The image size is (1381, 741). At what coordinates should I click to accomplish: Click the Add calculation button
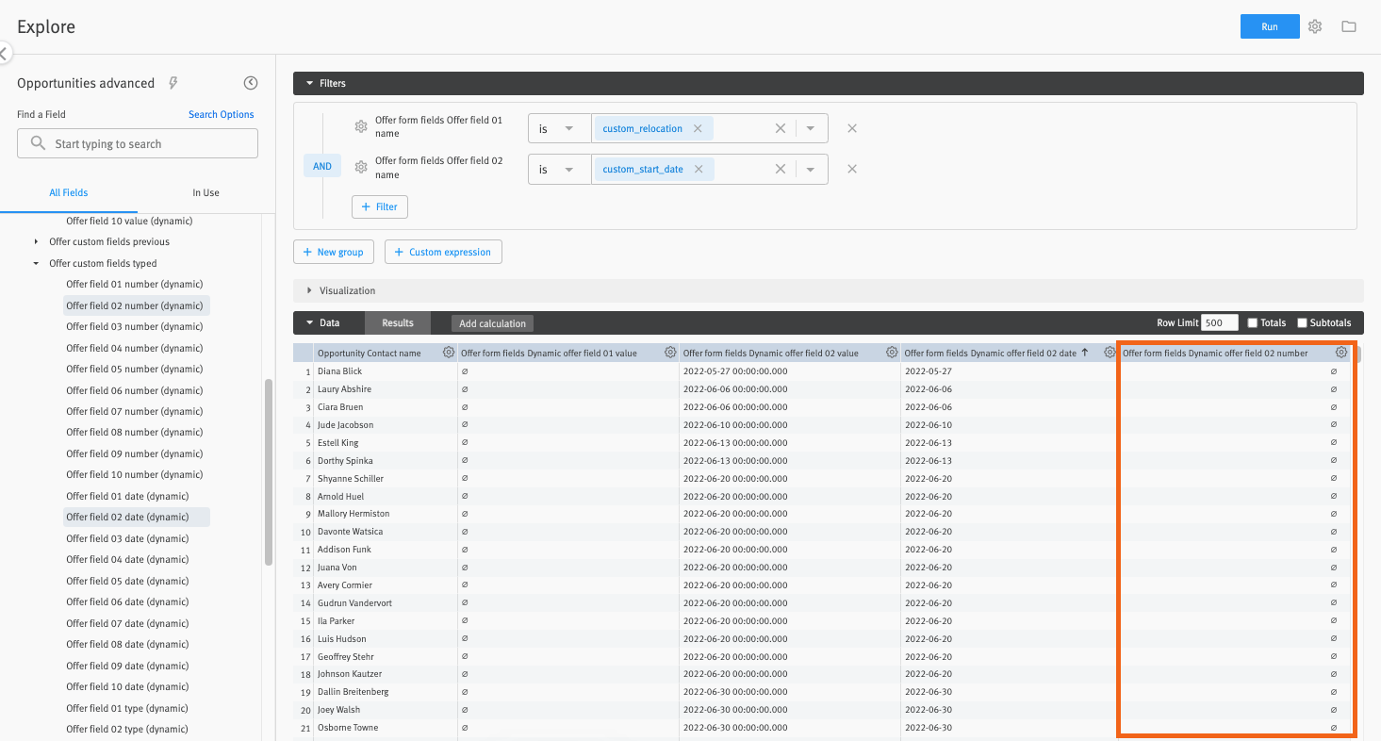coord(492,323)
